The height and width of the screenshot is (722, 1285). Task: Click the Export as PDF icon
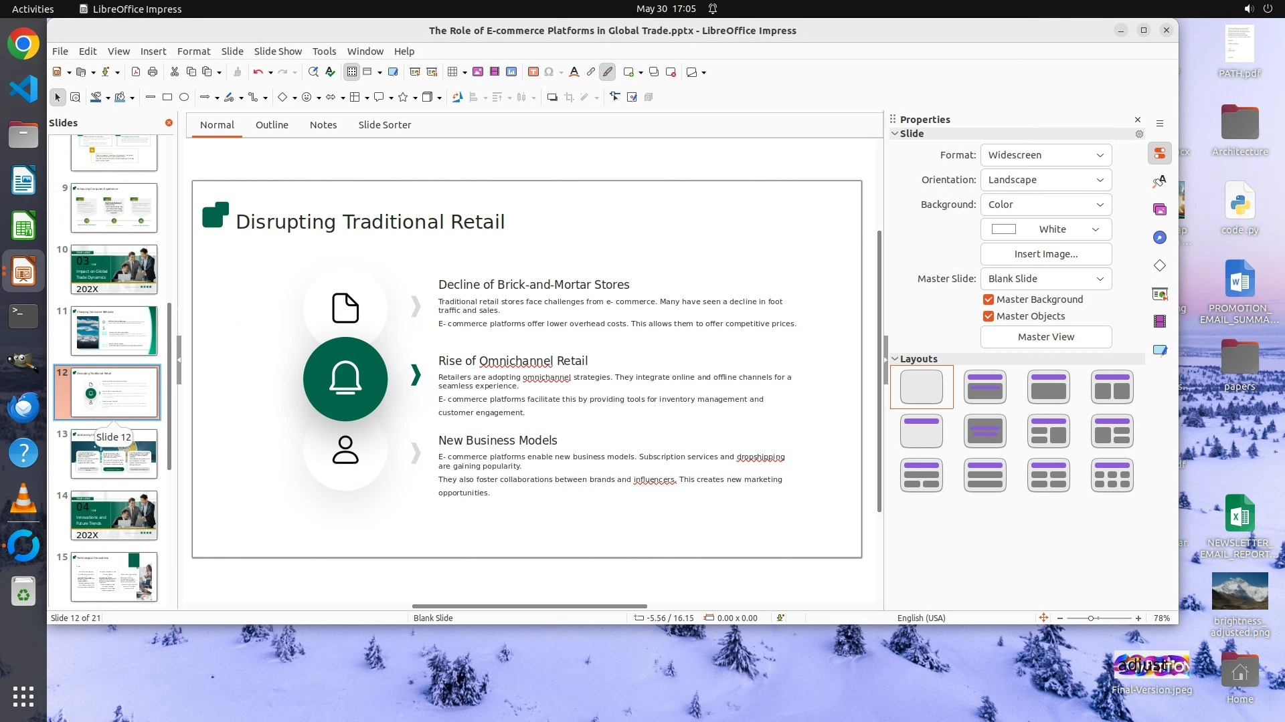click(136, 72)
